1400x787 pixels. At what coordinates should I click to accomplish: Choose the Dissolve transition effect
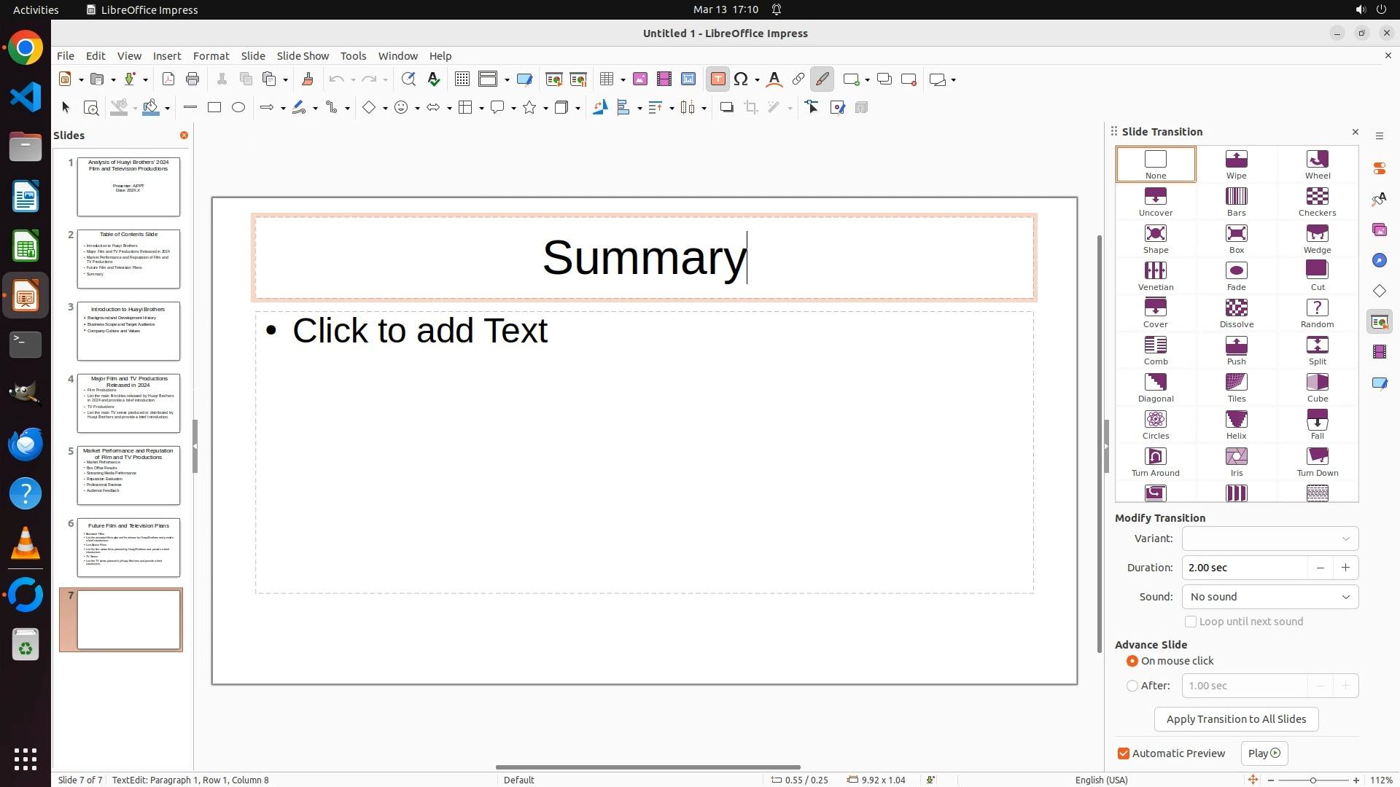click(1236, 313)
